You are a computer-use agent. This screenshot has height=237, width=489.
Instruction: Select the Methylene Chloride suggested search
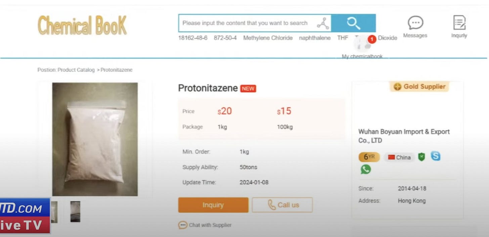click(x=268, y=38)
